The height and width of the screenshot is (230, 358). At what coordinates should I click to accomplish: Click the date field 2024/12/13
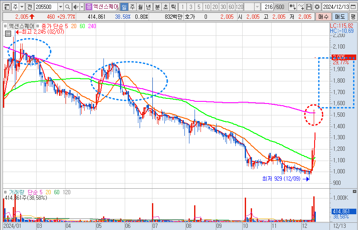[335, 7]
